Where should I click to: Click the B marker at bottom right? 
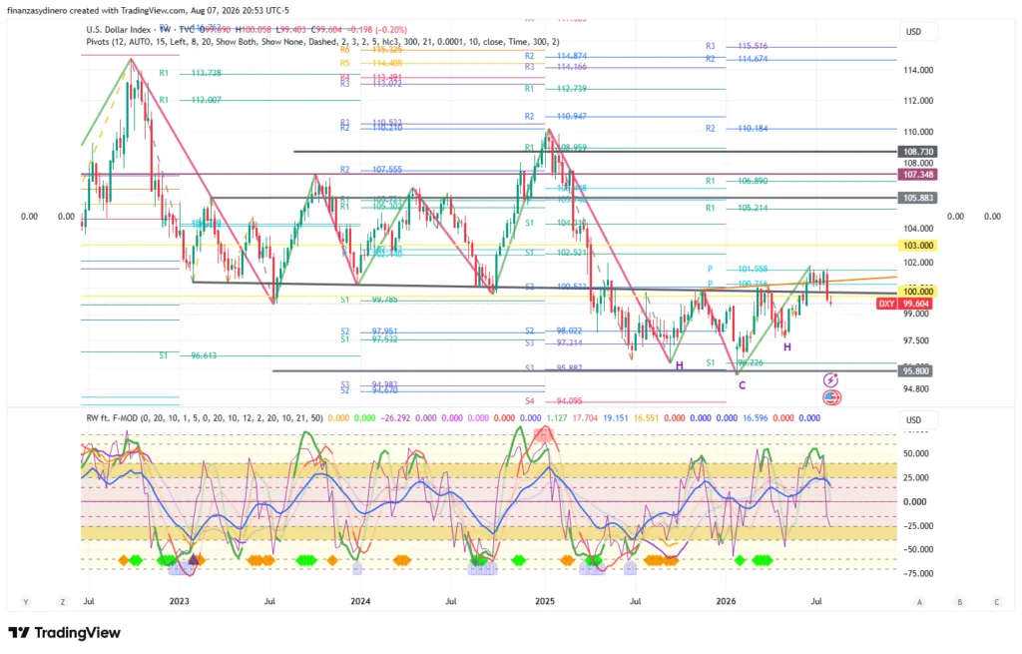click(959, 602)
